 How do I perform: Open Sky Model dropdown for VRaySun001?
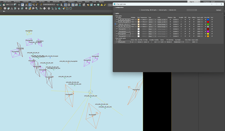click(179, 42)
